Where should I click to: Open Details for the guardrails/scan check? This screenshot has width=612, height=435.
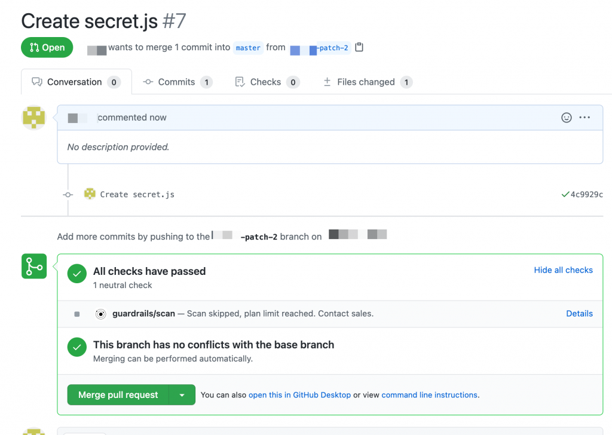tap(579, 314)
